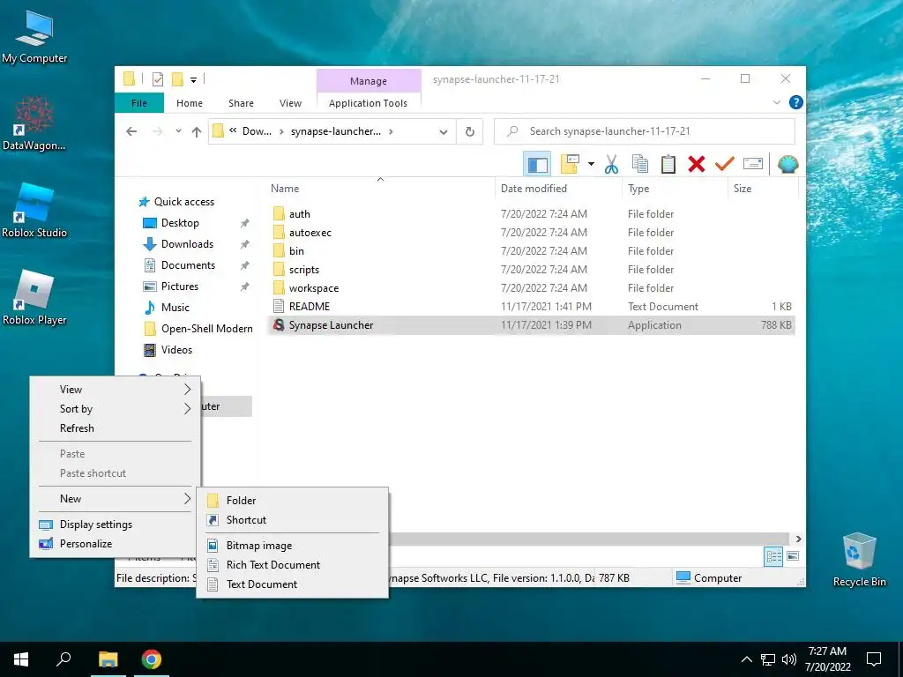Expand the ribbon with chevron
Viewport: 903px width, 677px height.
[x=777, y=102]
